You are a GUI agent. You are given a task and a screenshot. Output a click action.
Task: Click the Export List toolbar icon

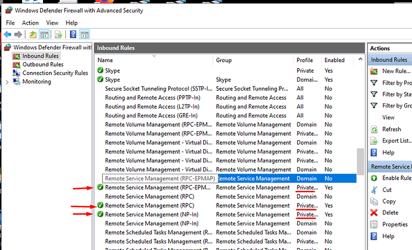point(59,35)
